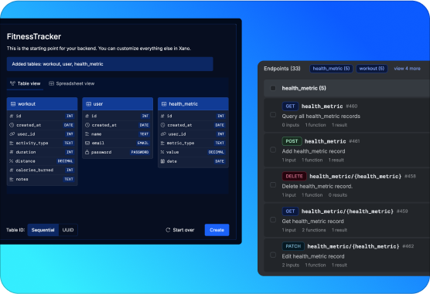Click clock icon beside workout created_at
The width and height of the screenshot is (430, 294).
(x=12, y=125)
